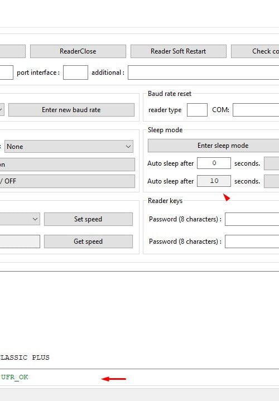Viewport: 279px width, 401px height.
Task: Click the first Password (8 characters) field
Action: [x=252, y=219]
